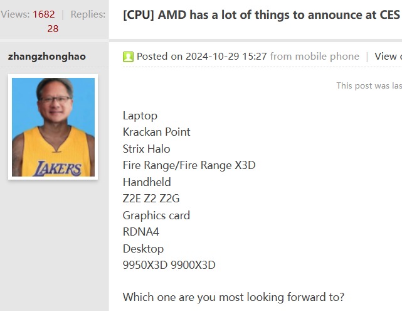Click the 'Graphics card' heading in the post
This screenshot has width=402, height=311.
[156, 216]
